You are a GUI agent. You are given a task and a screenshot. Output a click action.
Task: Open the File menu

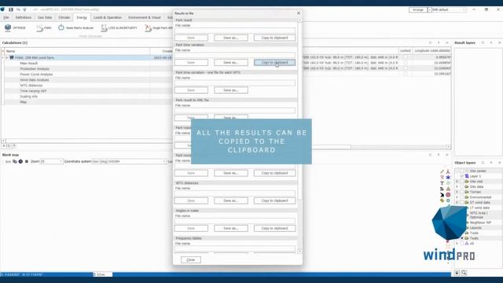(6, 17)
